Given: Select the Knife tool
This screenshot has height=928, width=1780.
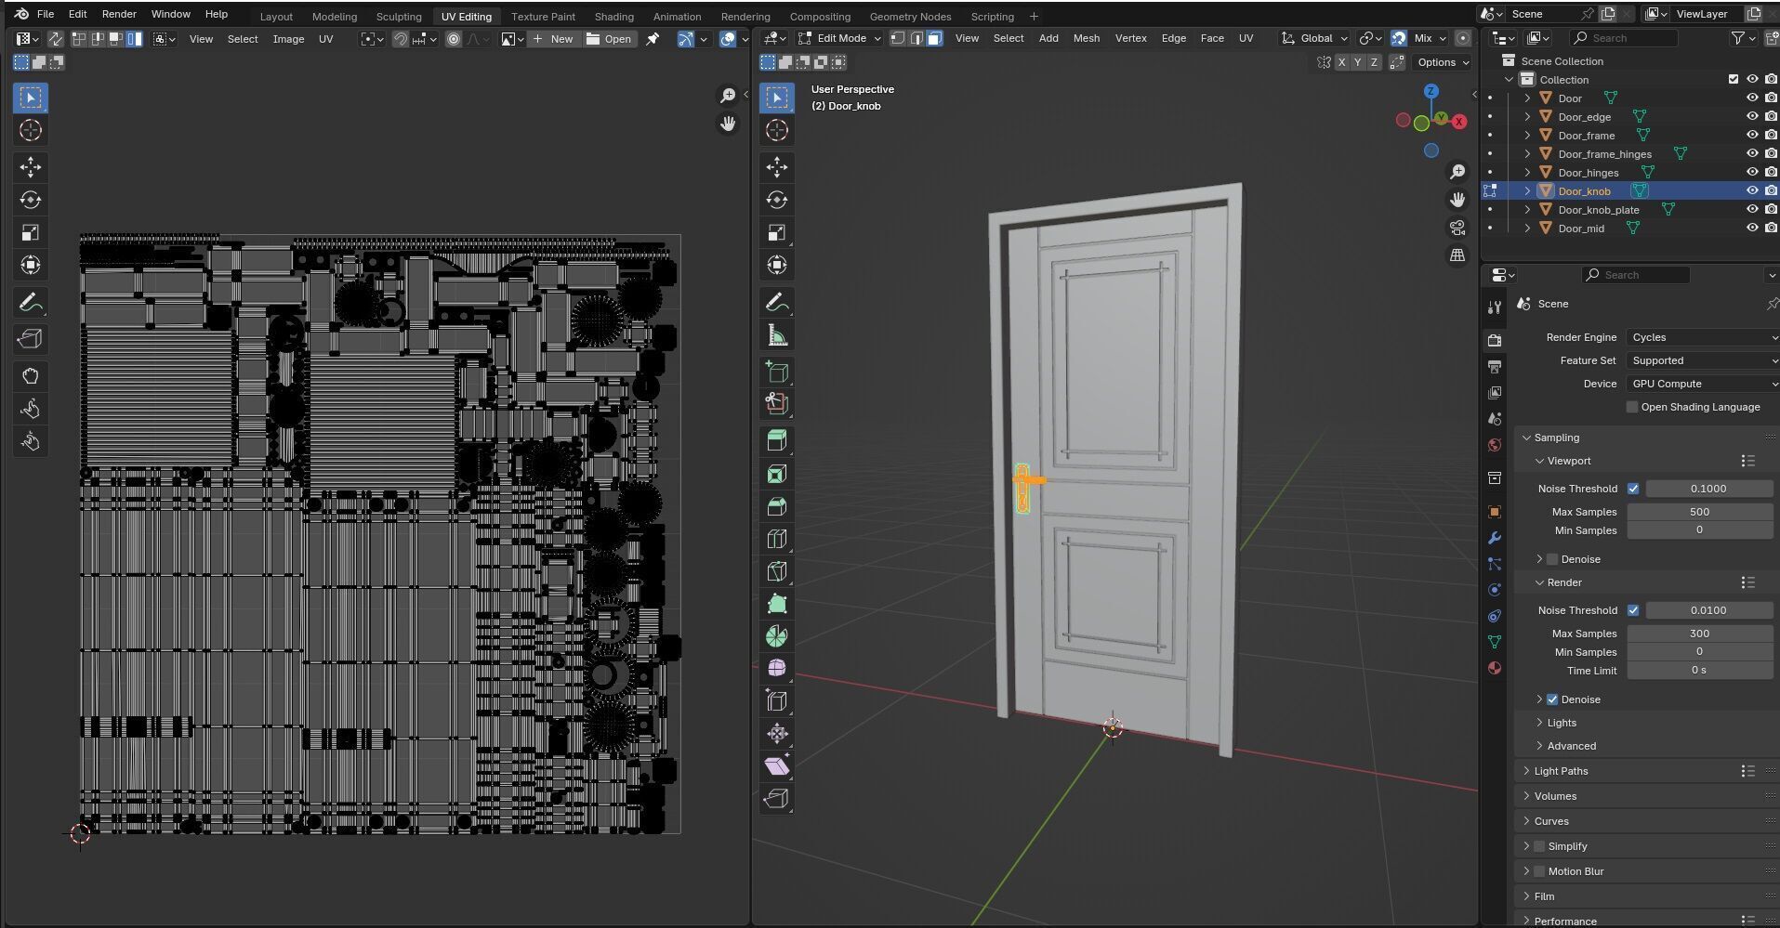Looking at the screenshot, I should point(777,571).
